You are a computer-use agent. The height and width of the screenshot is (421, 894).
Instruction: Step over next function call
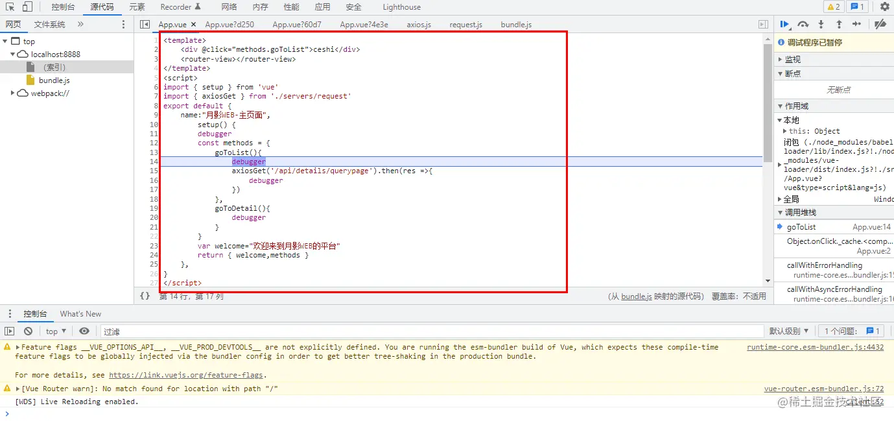[803, 24]
